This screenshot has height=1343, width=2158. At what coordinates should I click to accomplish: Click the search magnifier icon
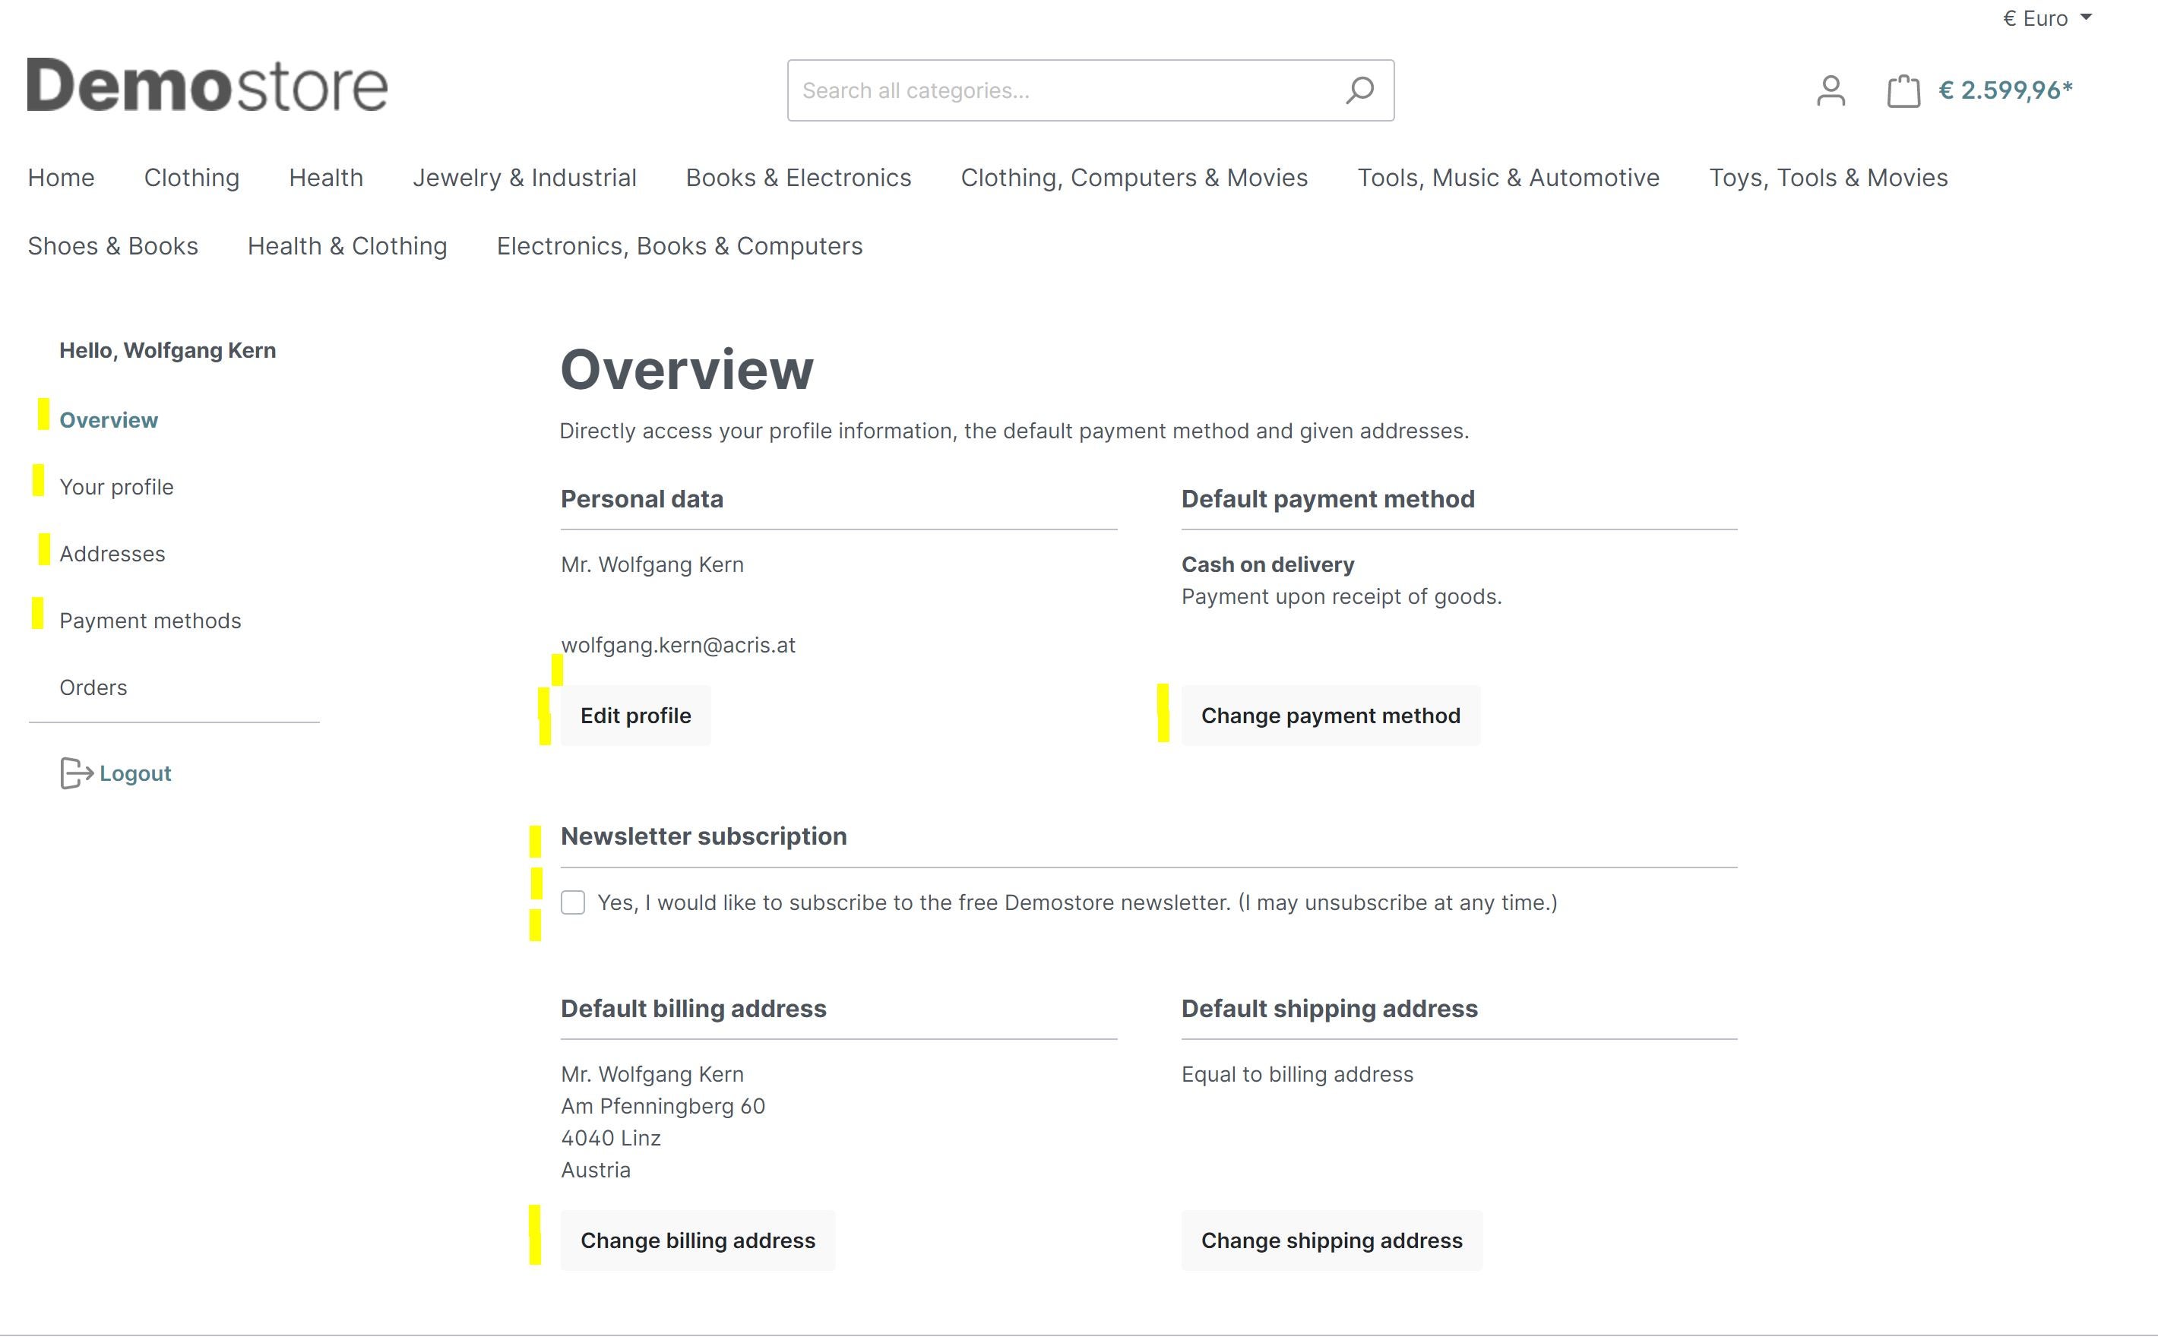point(1356,90)
